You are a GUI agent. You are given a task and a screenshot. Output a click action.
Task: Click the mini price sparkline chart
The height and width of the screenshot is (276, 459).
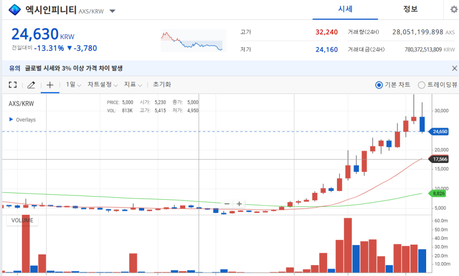(x=193, y=41)
